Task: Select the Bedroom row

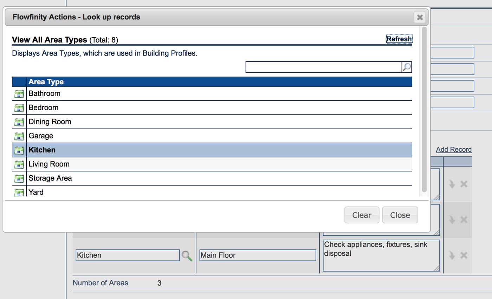Action: point(212,108)
